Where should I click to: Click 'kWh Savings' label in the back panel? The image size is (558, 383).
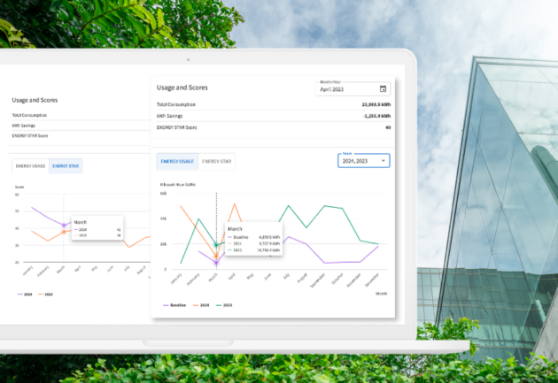pos(24,126)
